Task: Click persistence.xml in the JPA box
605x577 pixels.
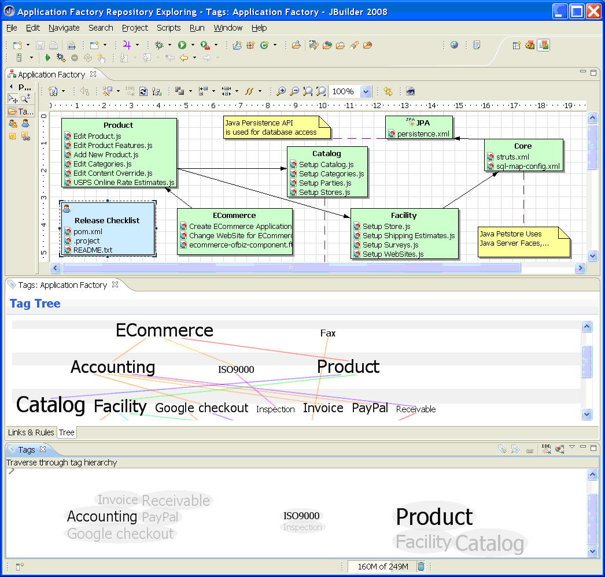Action: pos(423,134)
